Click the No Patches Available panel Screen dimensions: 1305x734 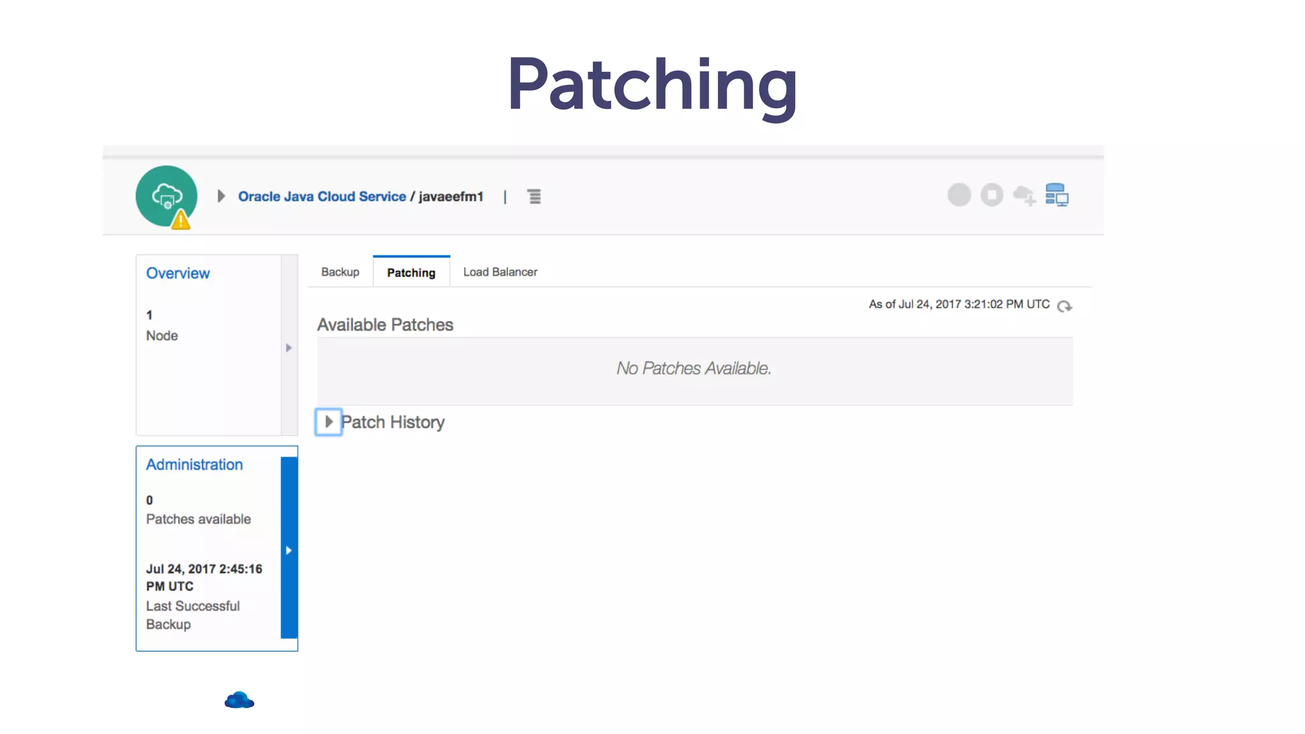(694, 369)
